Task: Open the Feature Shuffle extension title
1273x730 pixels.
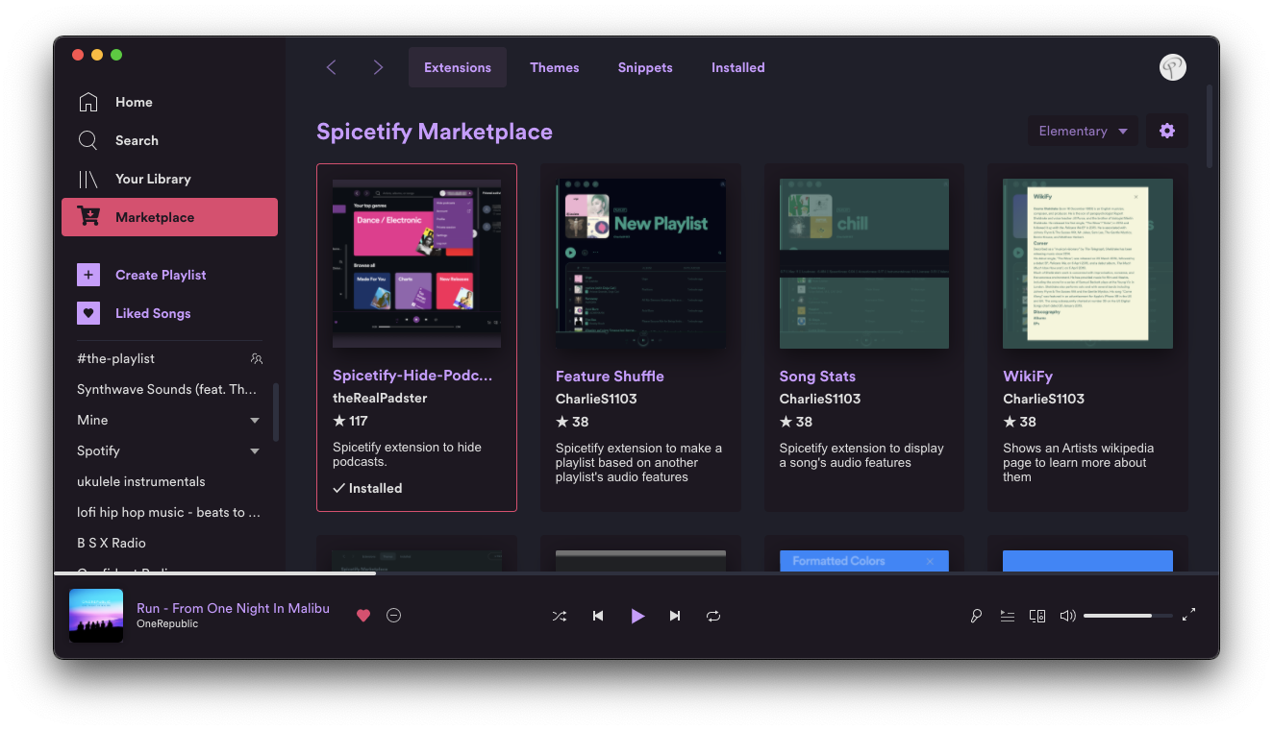Action: 610,377
